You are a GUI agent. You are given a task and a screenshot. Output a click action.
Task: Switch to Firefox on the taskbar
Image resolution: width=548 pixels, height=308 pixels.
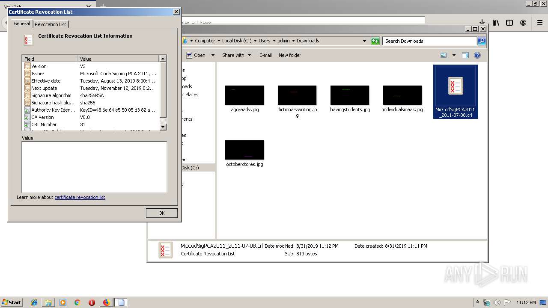coord(106,302)
